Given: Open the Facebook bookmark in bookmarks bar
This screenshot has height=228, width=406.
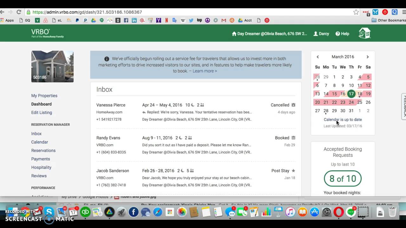Looking at the screenshot, I should click(x=126, y=20).
